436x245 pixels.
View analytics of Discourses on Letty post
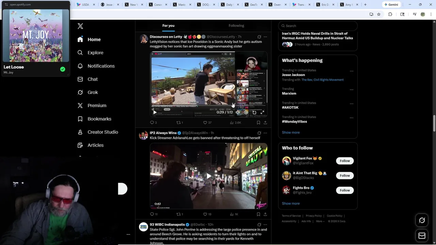click(235, 122)
